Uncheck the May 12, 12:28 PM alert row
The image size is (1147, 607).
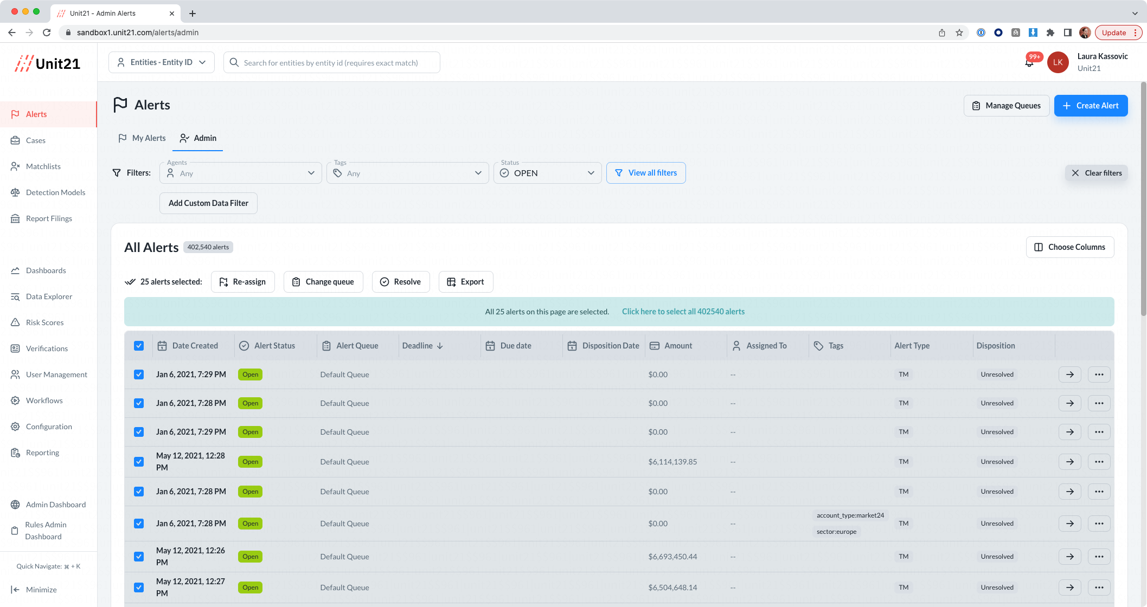pyautogui.click(x=139, y=462)
